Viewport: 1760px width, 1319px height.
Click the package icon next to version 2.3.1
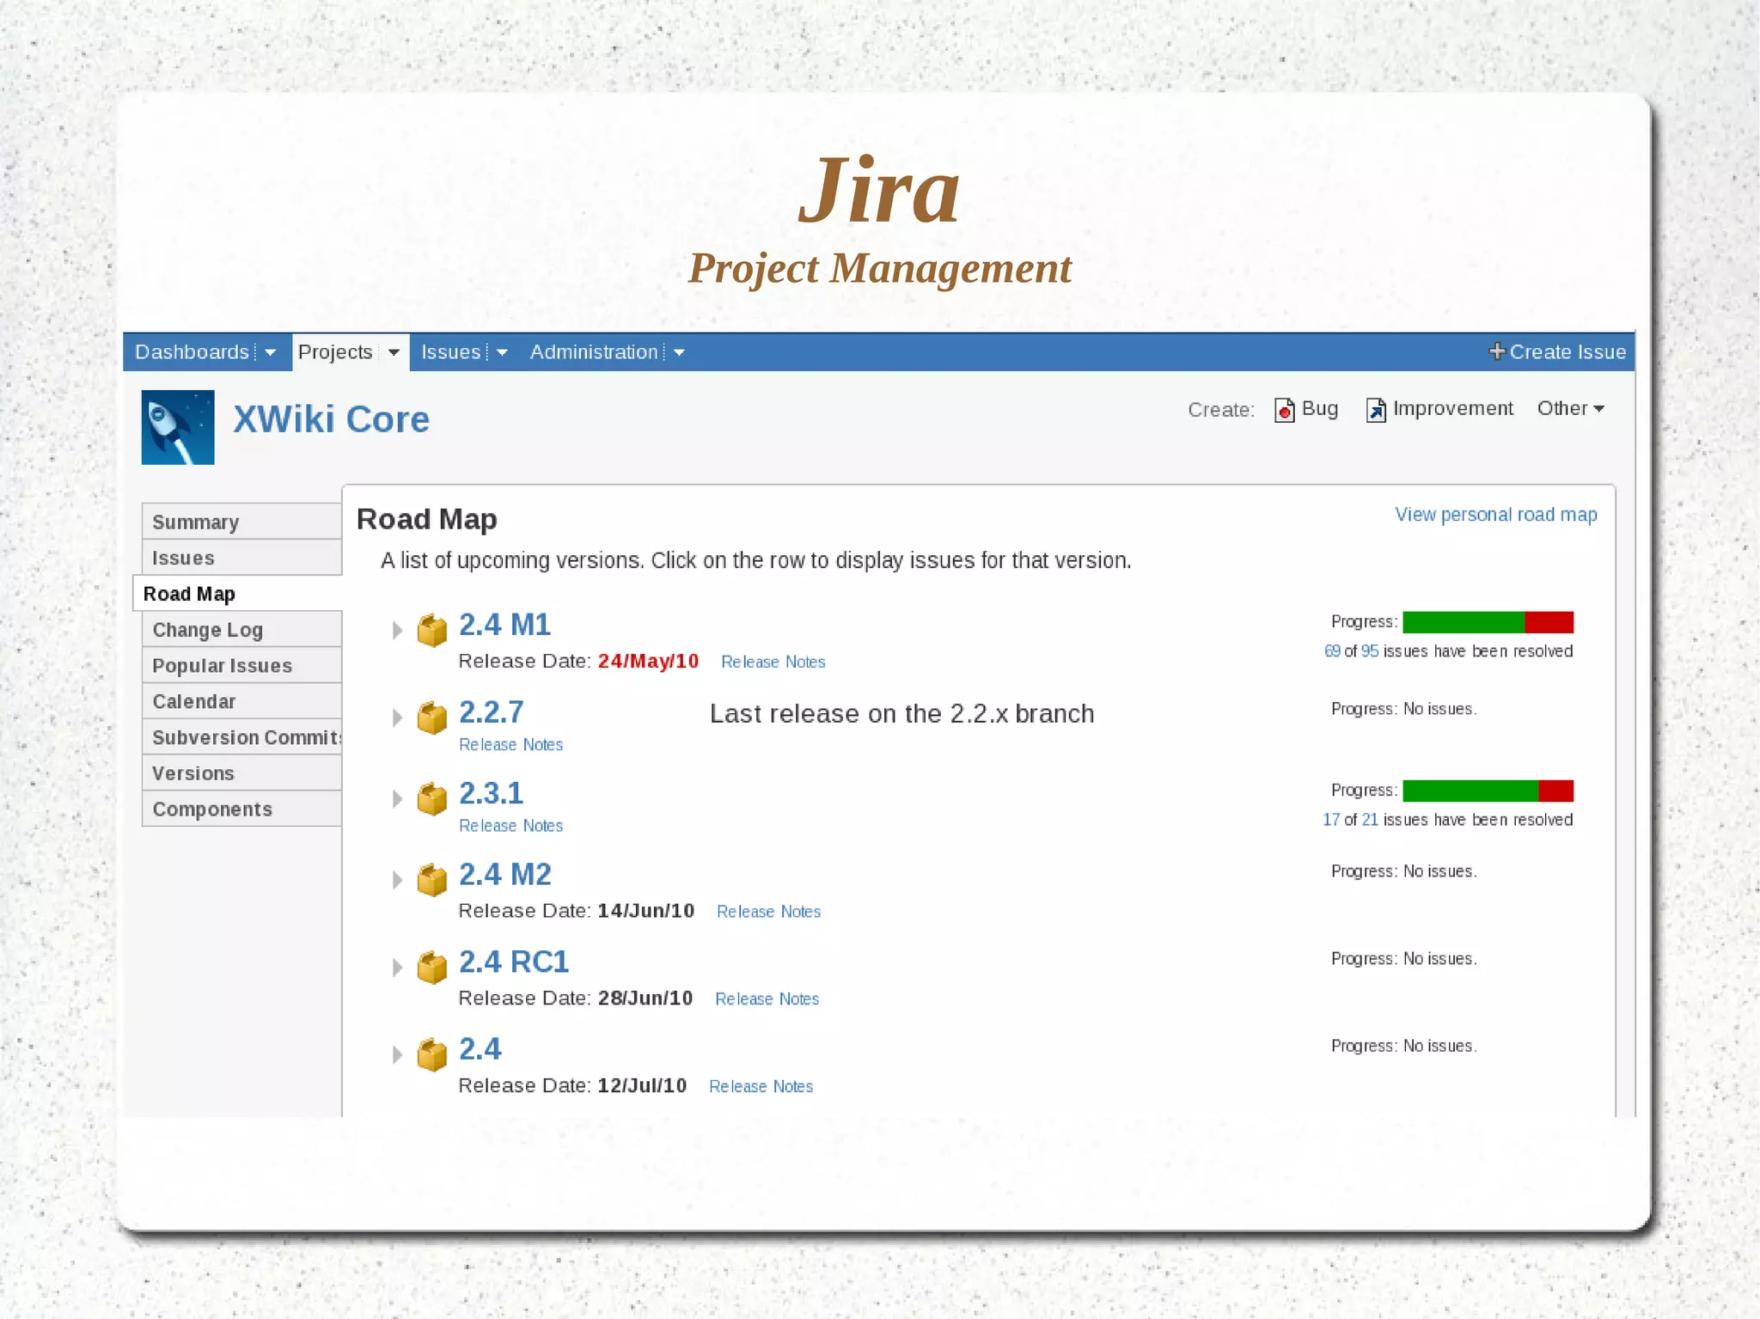click(432, 798)
